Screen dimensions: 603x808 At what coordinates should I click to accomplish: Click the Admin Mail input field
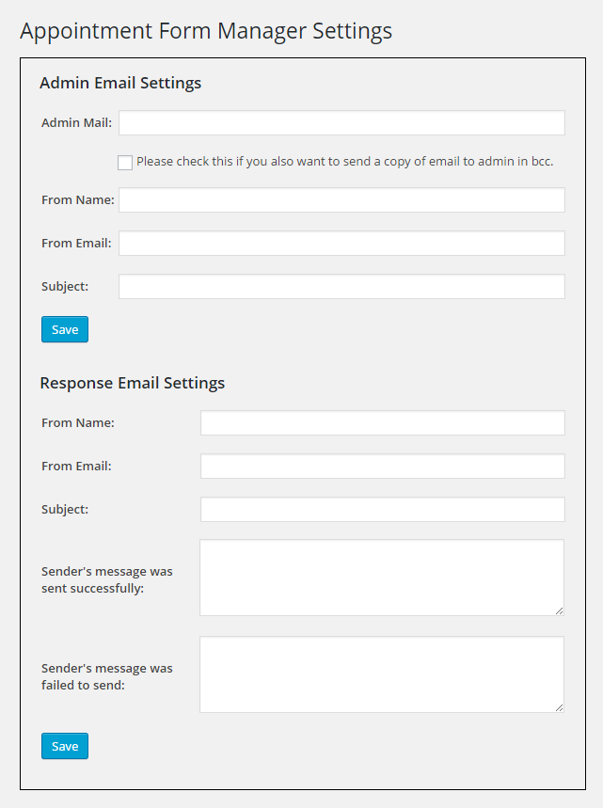point(341,122)
